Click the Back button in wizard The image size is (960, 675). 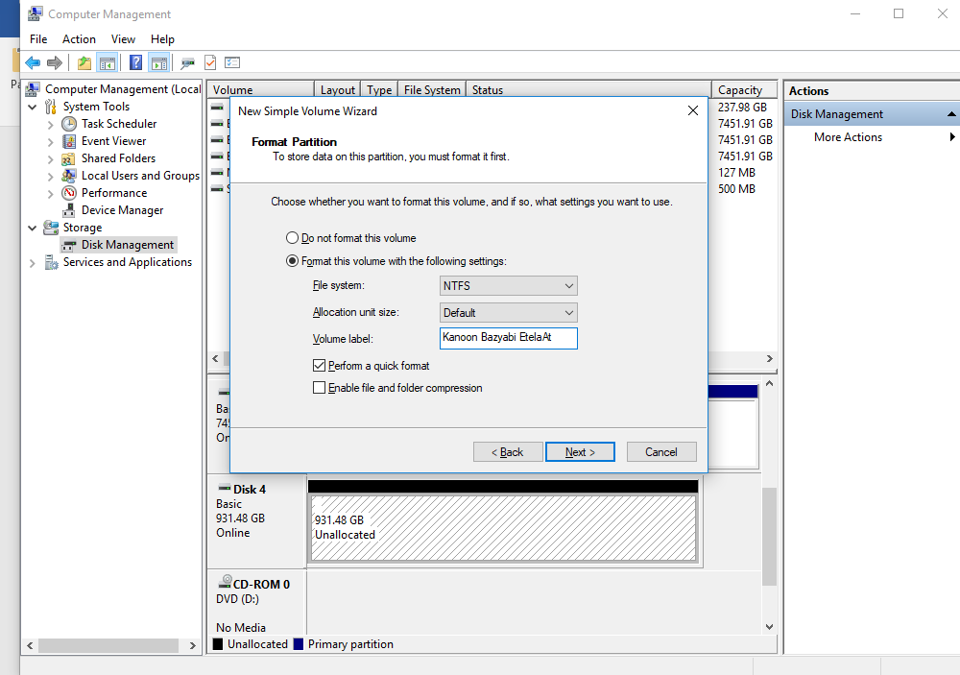[x=508, y=452]
